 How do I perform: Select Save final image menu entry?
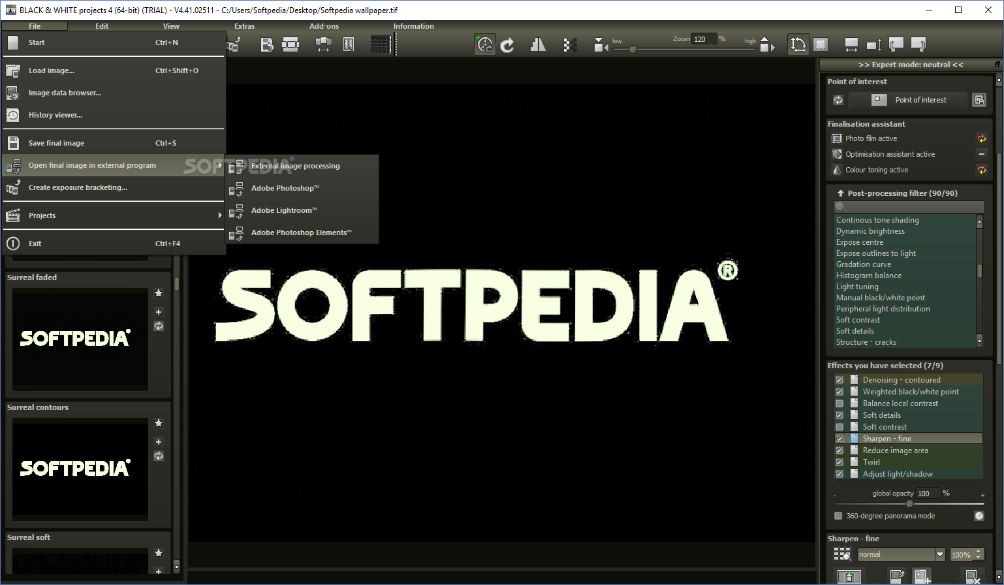114,143
